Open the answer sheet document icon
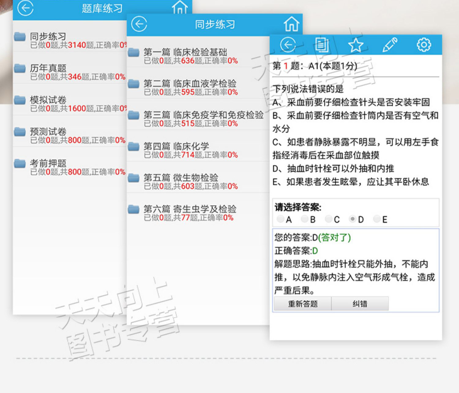The height and width of the screenshot is (393, 459). [x=322, y=45]
